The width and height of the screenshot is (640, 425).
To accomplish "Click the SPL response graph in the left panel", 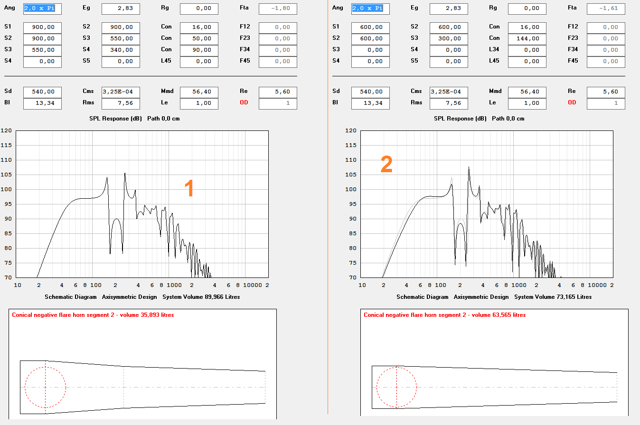I will pyautogui.click(x=142, y=204).
